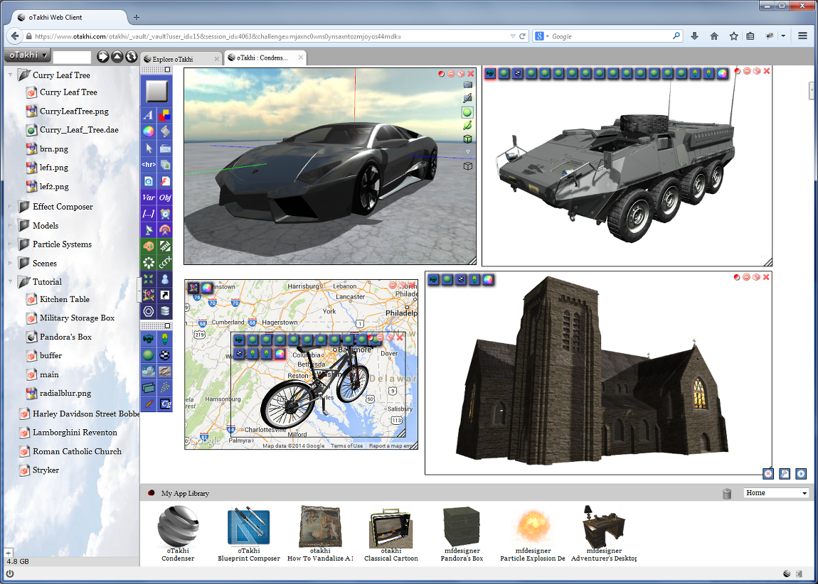Switch to the oTakhi : Condens... tab
Viewport: 818px width, 584px height.
[265, 58]
